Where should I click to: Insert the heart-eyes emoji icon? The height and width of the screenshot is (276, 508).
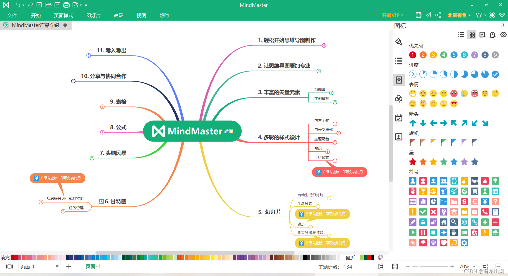coord(454,104)
